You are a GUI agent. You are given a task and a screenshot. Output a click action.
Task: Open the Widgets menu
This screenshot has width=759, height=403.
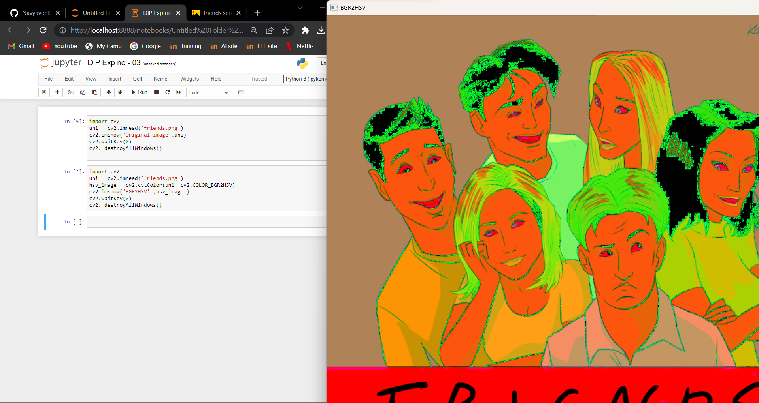pyautogui.click(x=190, y=79)
